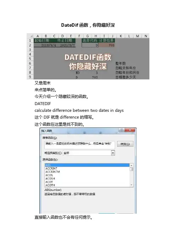Select ACOTH in the function list
Screen dimensions: 176x250
[87, 185]
